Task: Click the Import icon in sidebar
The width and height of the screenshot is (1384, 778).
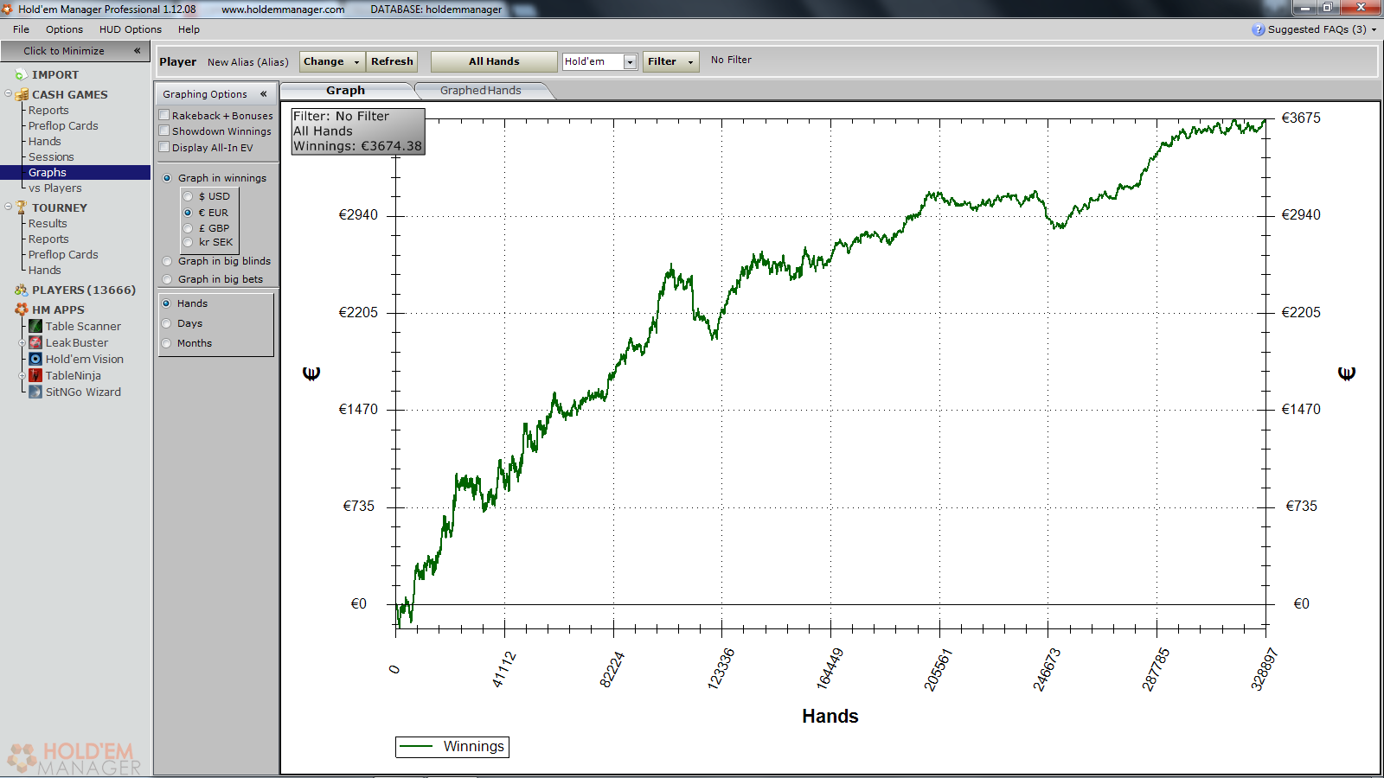Action: pos(21,75)
